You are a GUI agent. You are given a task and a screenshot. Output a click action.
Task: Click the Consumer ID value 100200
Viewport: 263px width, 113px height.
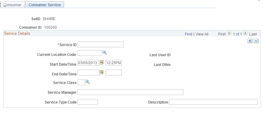pos(50,27)
